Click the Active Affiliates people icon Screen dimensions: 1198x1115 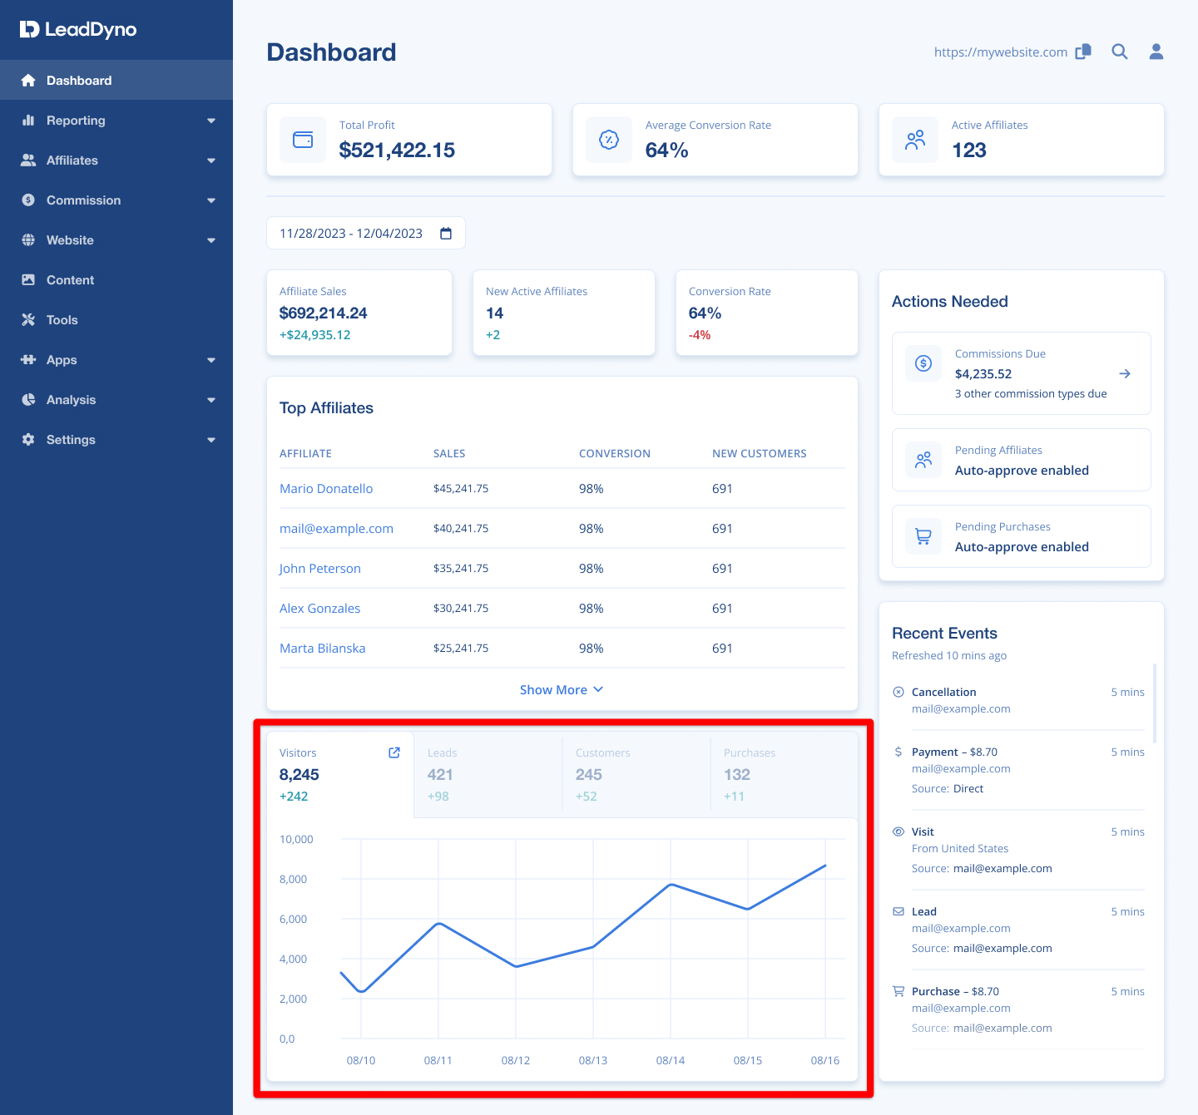coord(915,140)
